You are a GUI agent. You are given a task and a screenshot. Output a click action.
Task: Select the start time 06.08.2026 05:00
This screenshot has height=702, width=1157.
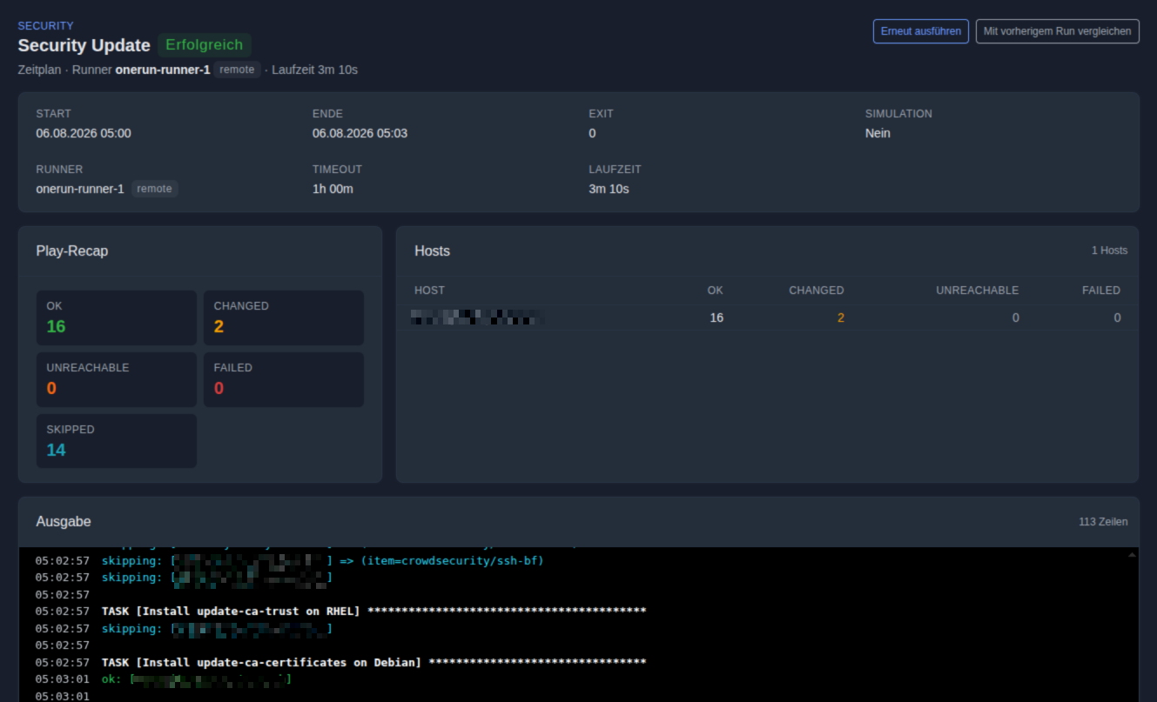click(x=84, y=133)
